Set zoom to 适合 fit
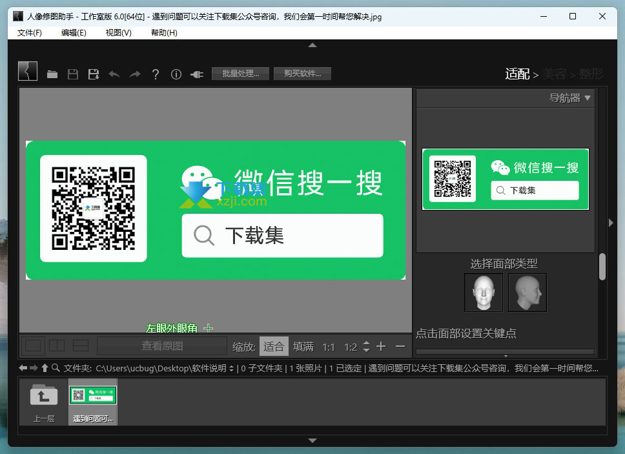The image size is (625, 454). [x=274, y=346]
